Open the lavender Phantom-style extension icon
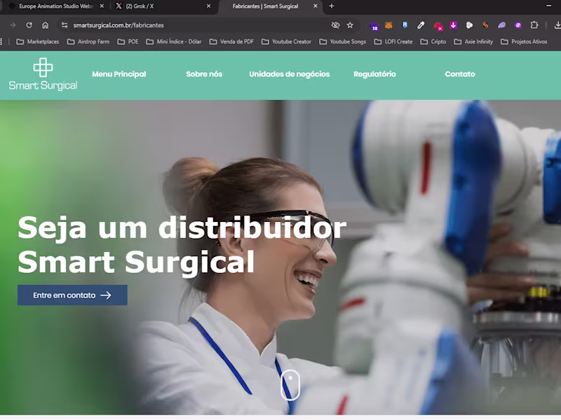This screenshot has width=561, height=420. tap(501, 25)
